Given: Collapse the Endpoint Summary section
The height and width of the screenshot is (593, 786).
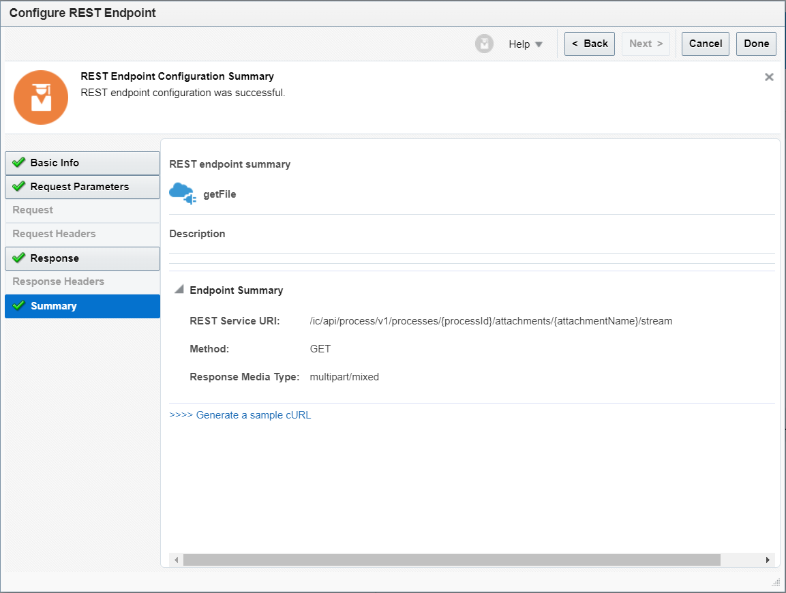Looking at the screenshot, I should click(178, 289).
